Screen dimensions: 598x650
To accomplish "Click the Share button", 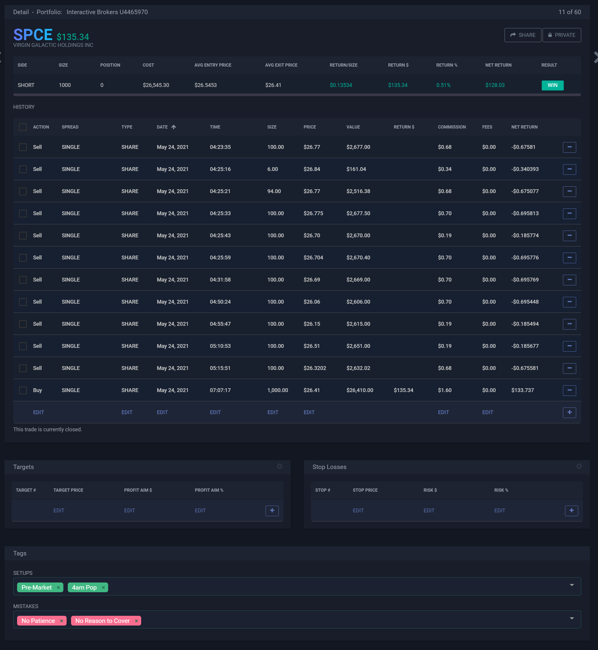I will coord(522,35).
